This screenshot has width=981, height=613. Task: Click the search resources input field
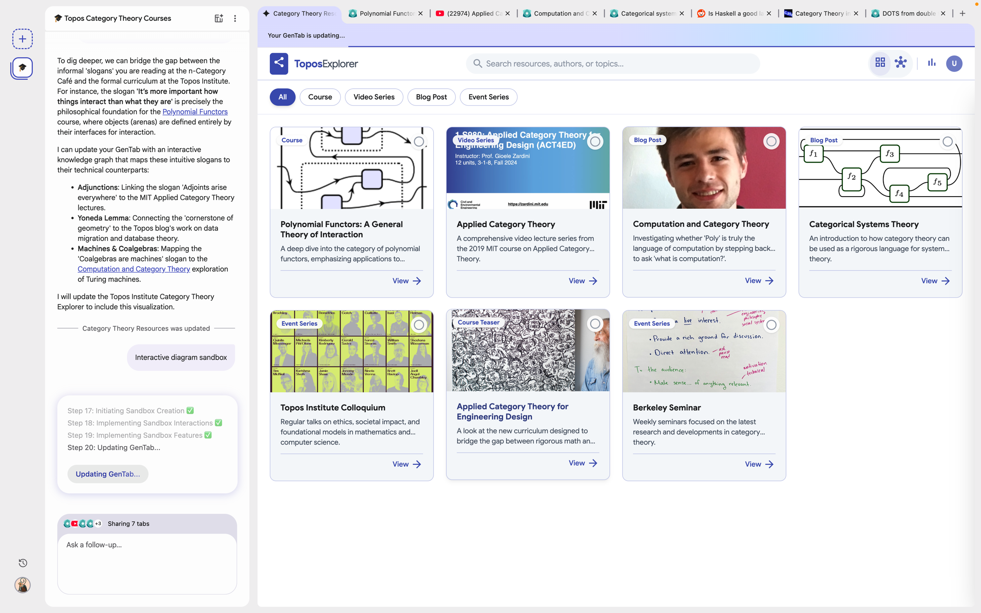coord(613,64)
